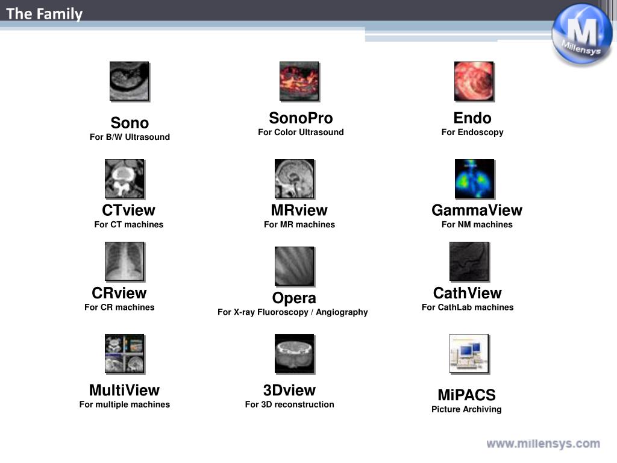
Task: Click 'For multiple machines' caption
Action: [x=125, y=405]
